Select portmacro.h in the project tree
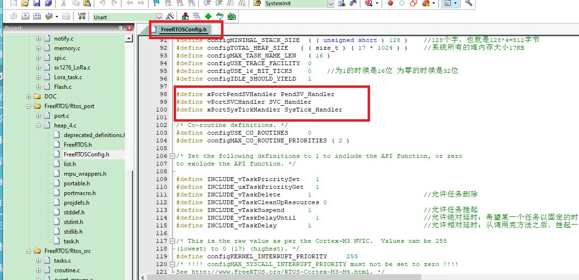The width and height of the screenshot is (579, 280). coord(79,193)
